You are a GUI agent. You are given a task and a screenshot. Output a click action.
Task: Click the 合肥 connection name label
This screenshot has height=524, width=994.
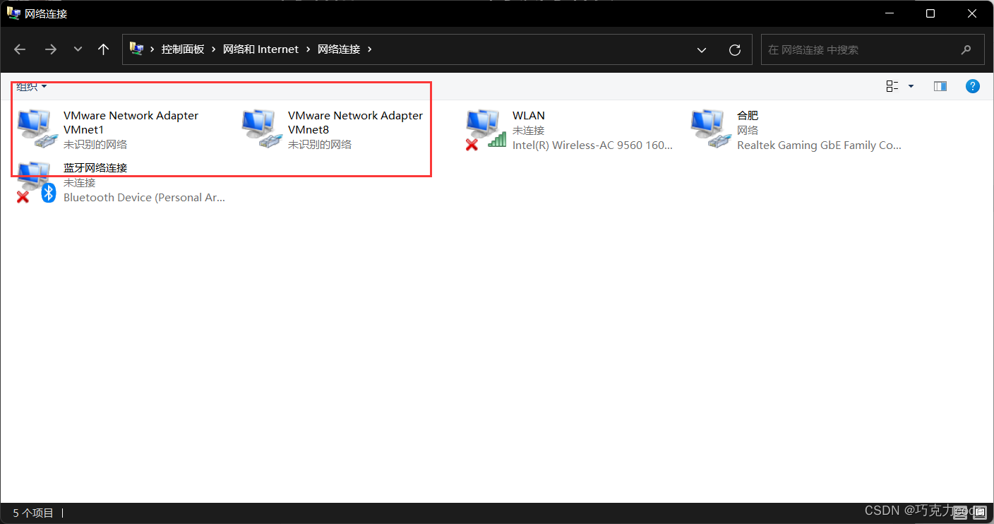coord(748,116)
